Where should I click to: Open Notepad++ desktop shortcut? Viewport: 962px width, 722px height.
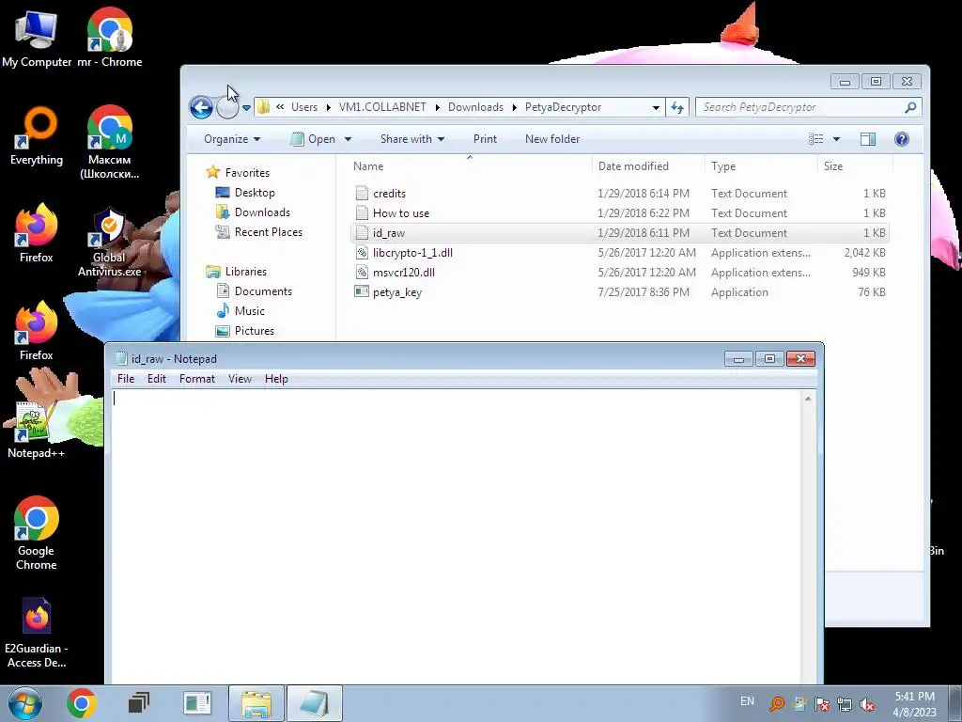pyautogui.click(x=36, y=430)
